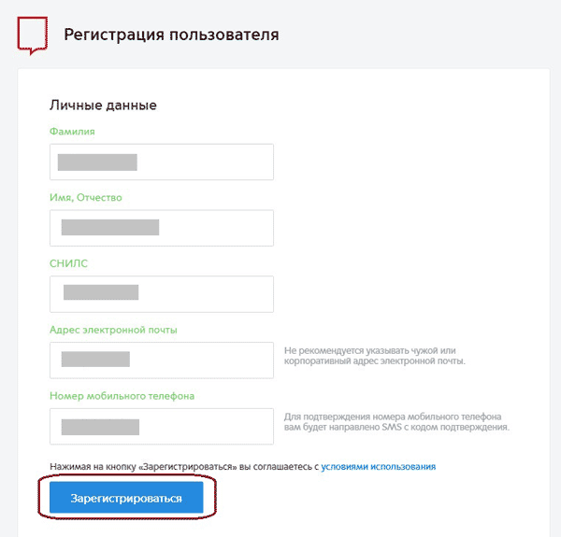
Task: Click the gray hidden value in СНИЛС field
Action: [x=101, y=293]
